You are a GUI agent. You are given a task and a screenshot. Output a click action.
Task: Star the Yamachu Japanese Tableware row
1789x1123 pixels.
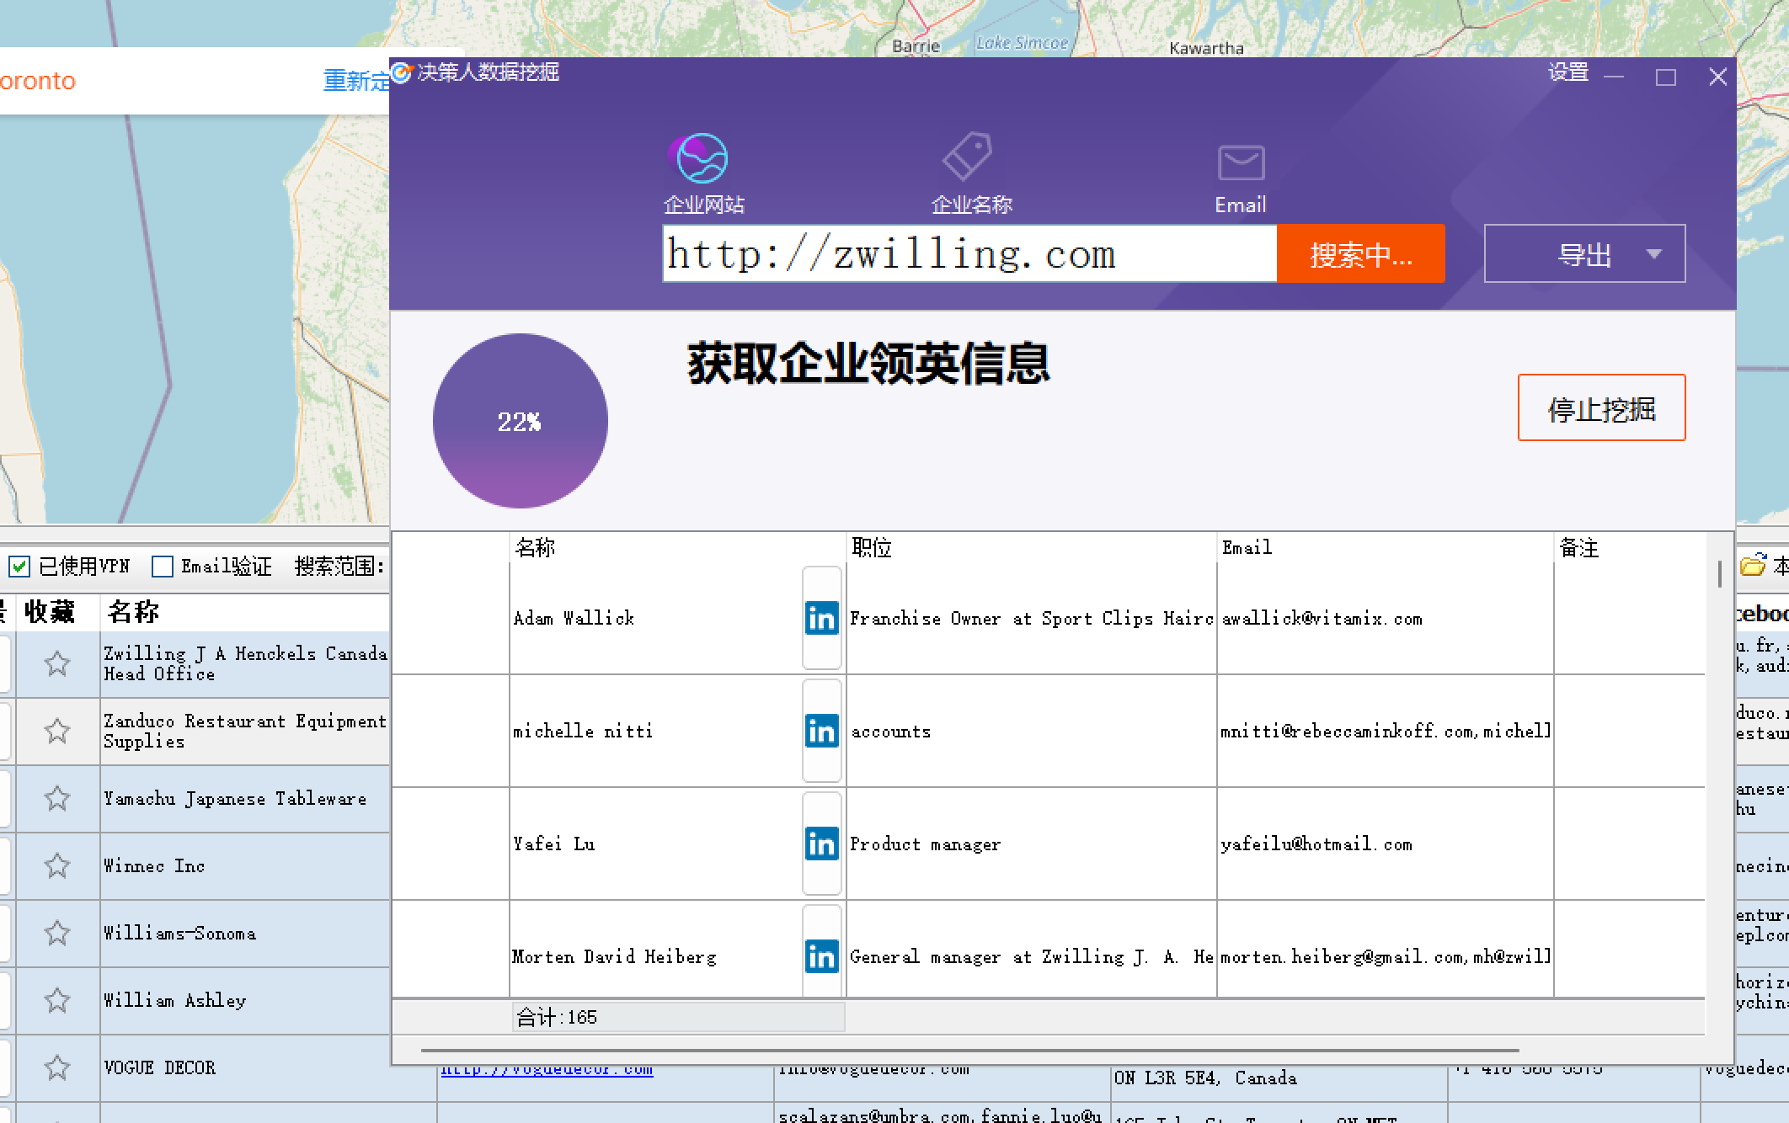[x=57, y=799]
